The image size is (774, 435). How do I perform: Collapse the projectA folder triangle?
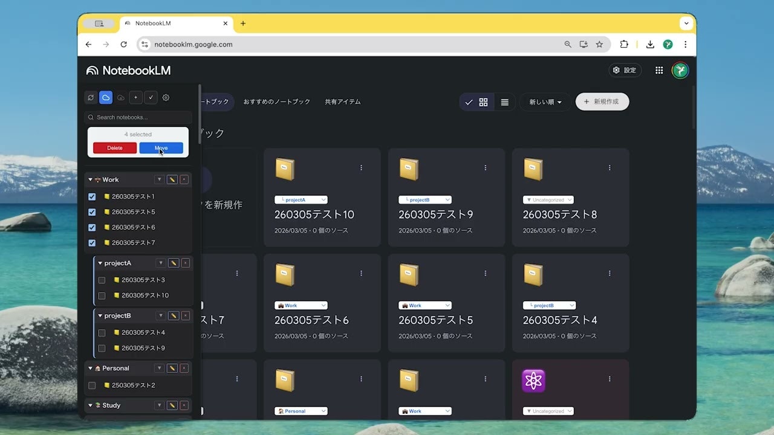point(100,263)
